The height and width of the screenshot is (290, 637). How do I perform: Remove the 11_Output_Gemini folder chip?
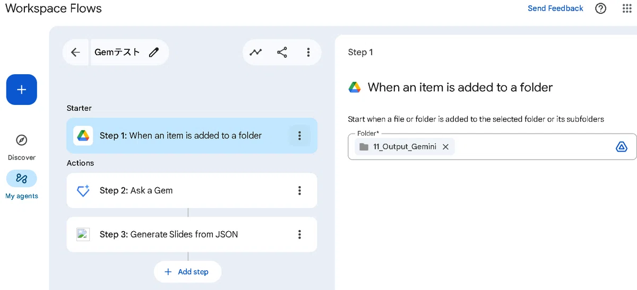[446, 147]
